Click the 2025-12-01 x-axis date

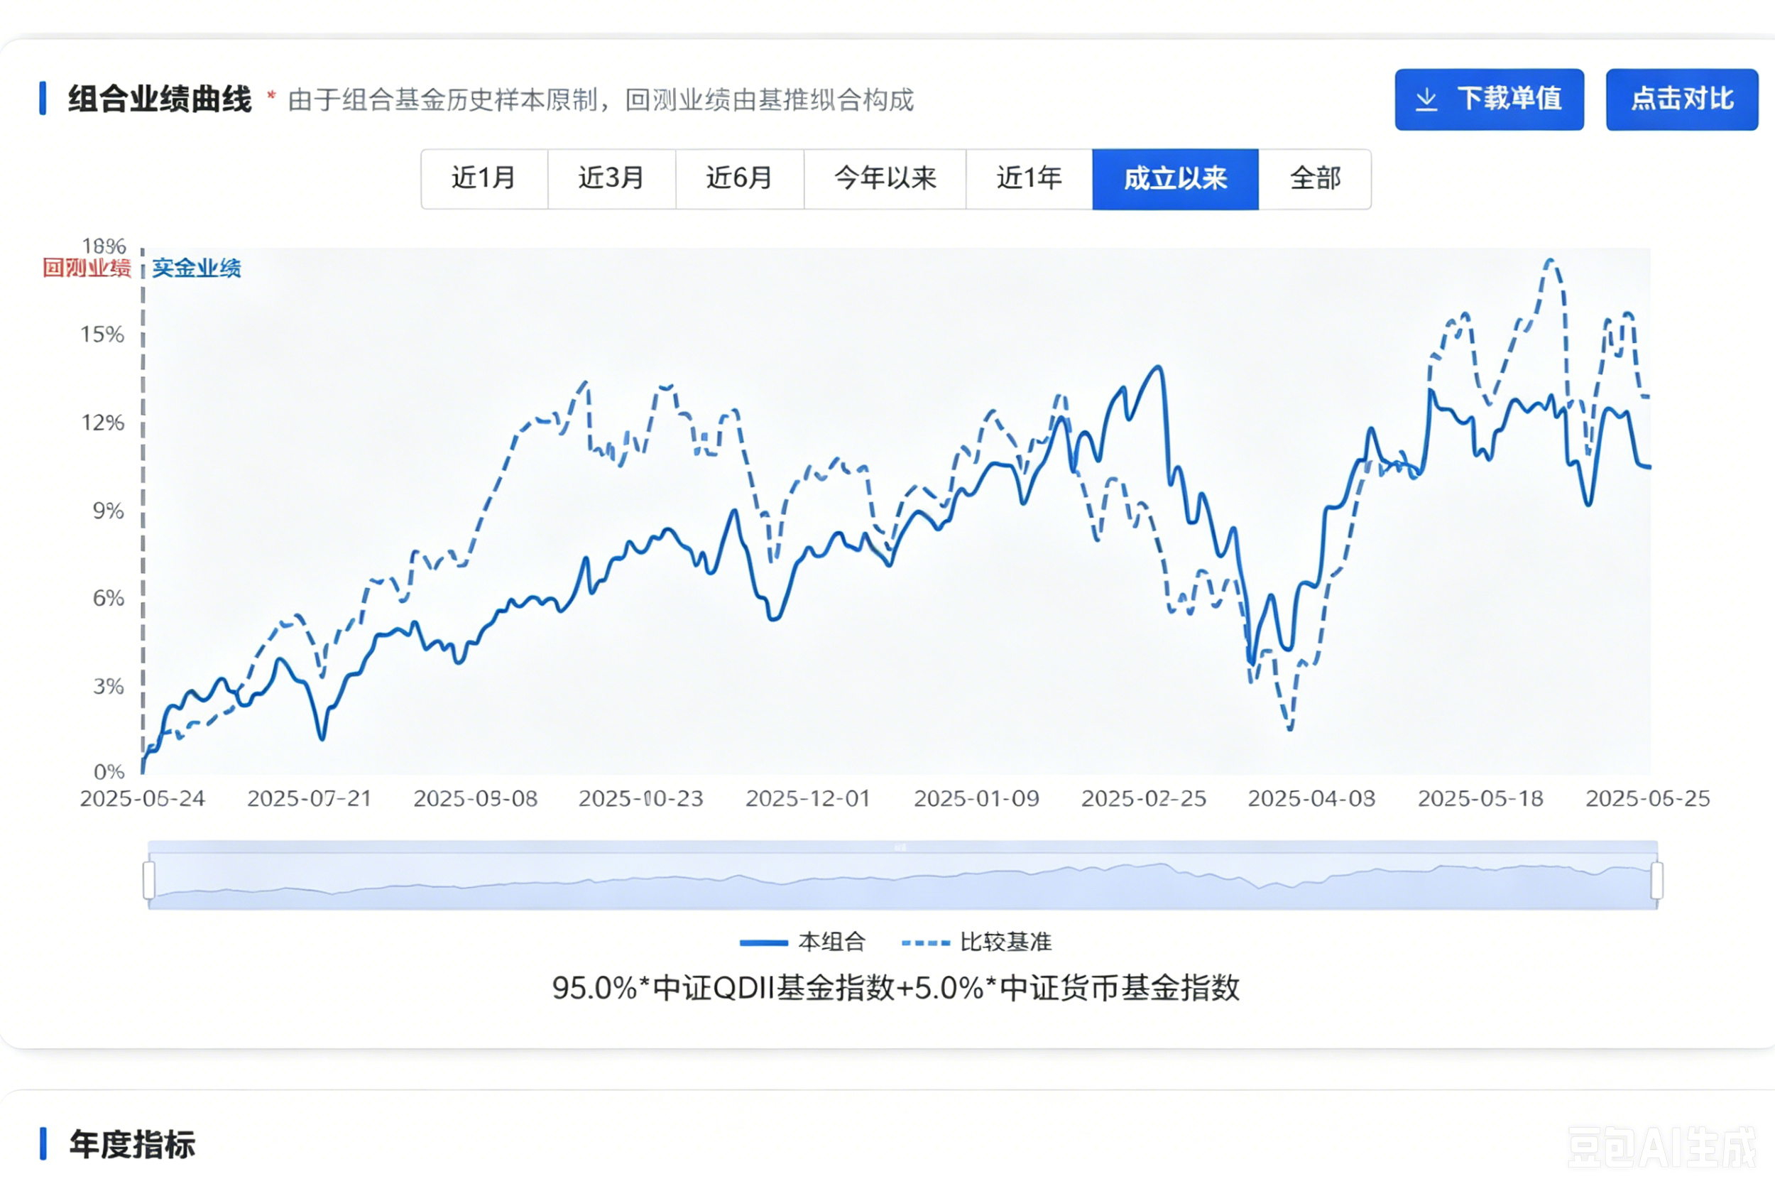click(808, 799)
